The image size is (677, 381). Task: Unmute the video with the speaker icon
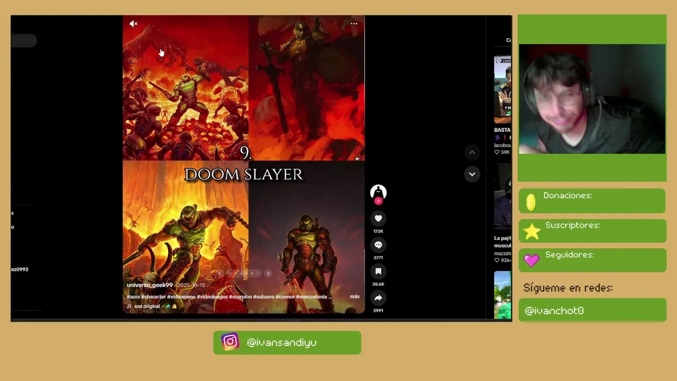(133, 24)
